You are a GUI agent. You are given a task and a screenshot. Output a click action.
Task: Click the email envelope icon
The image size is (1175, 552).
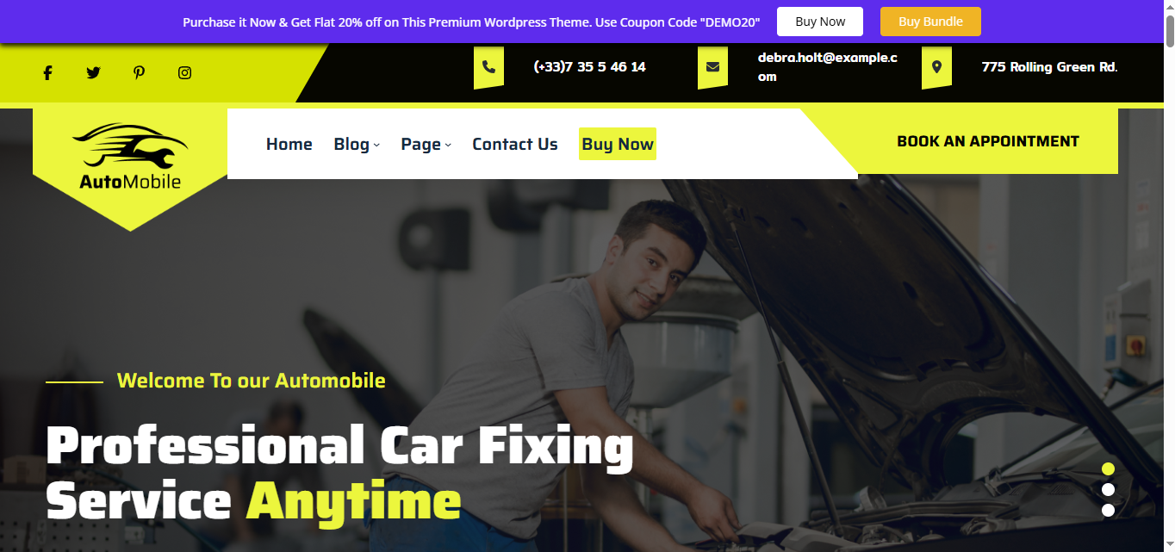[x=712, y=67]
